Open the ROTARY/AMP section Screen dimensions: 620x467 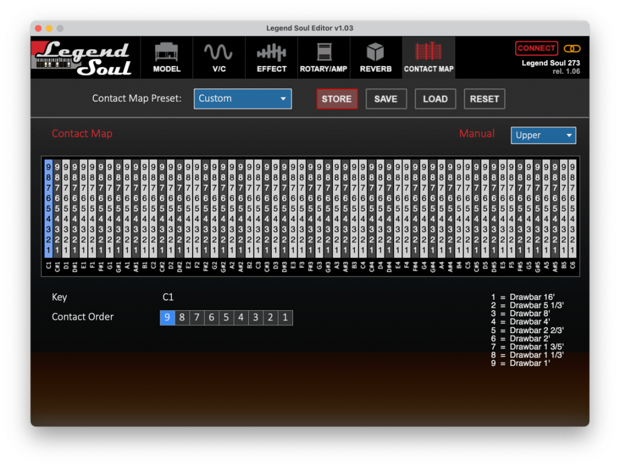point(323,58)
